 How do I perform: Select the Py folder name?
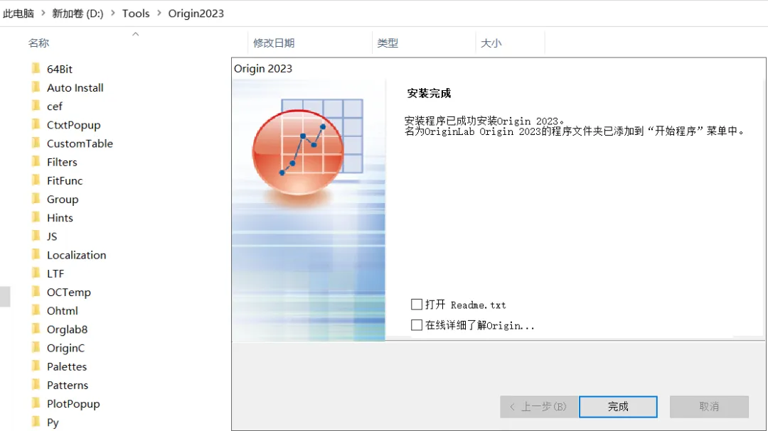[53, 422]
